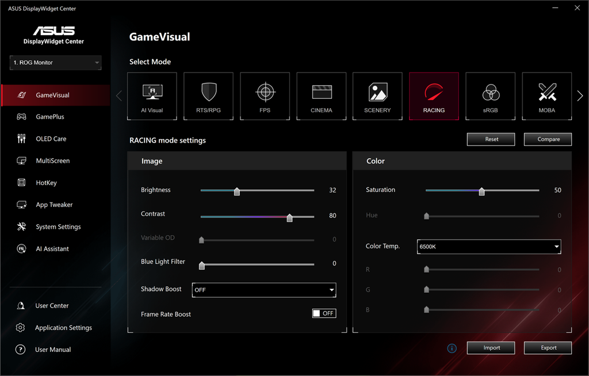Open the AI Assistant page

(52, 249)
